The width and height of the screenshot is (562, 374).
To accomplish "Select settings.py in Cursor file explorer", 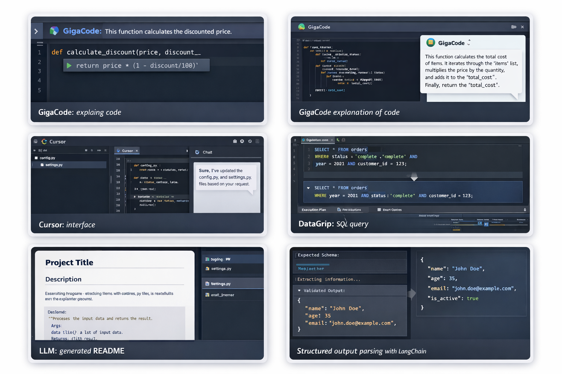I will 70,165.
